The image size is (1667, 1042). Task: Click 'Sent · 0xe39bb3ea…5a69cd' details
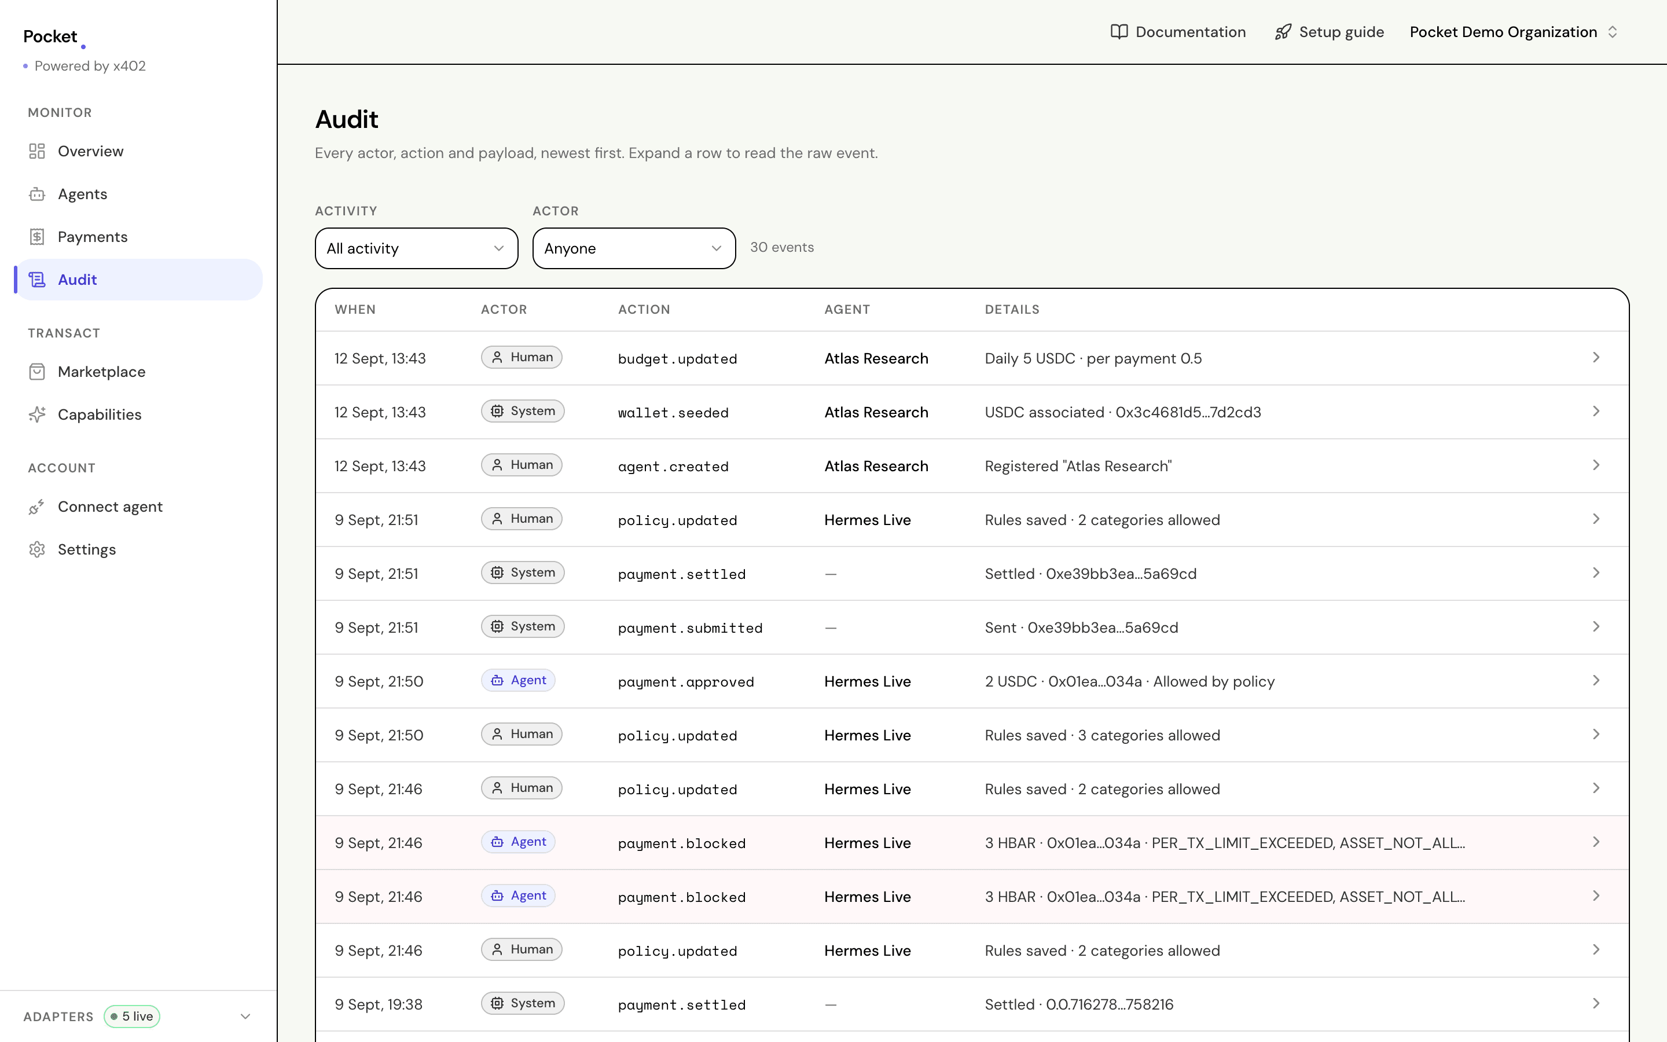[1081, 628]
